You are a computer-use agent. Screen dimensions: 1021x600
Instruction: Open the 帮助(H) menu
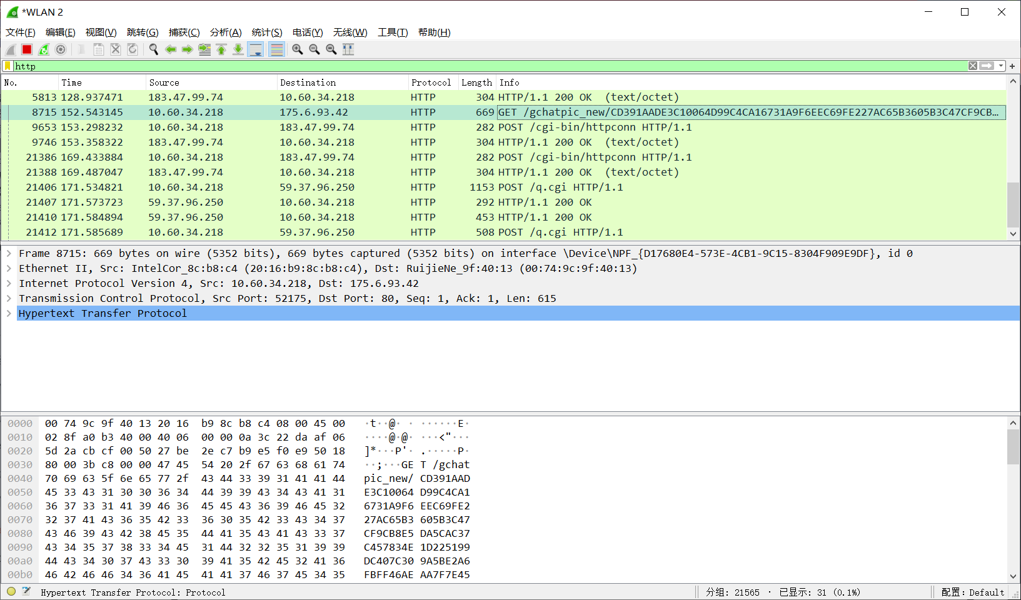(435, 32)
